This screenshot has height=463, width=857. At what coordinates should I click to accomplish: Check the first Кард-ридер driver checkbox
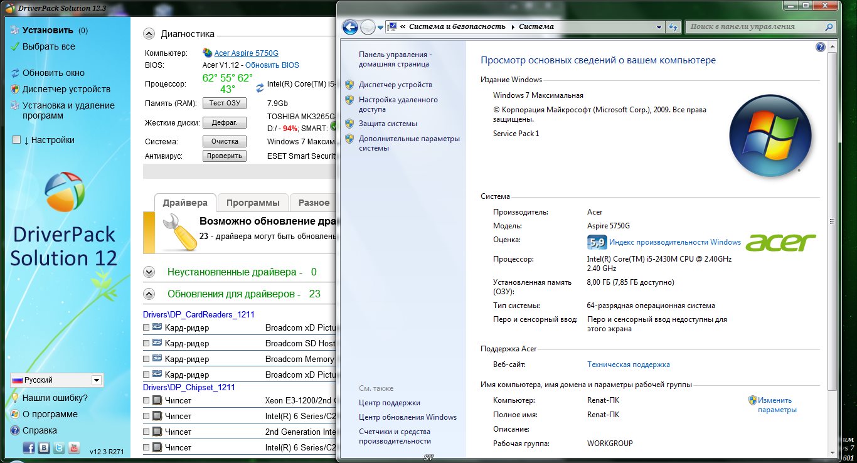pyautogui.click(x=146, y=327)
